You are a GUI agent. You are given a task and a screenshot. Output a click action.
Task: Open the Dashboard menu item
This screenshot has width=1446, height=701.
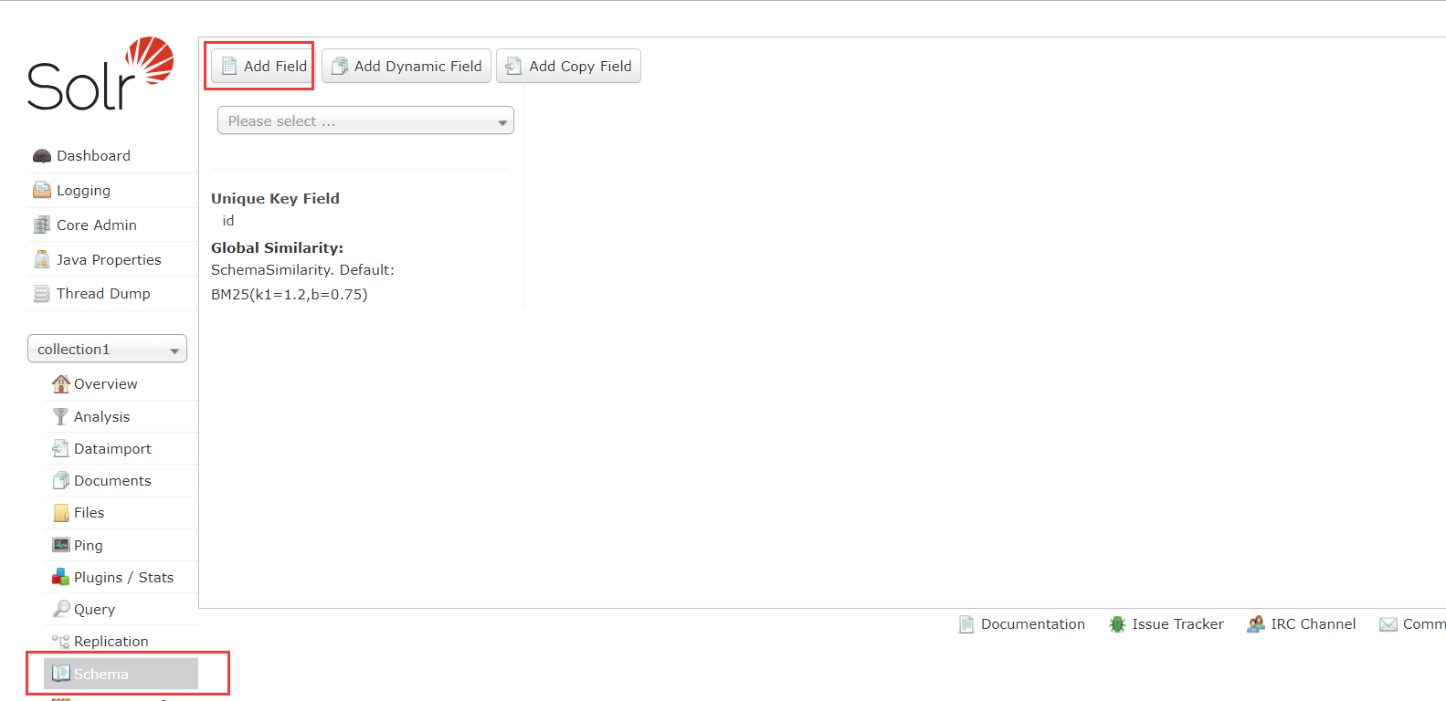pyautogui.click(x=113, y=156)
